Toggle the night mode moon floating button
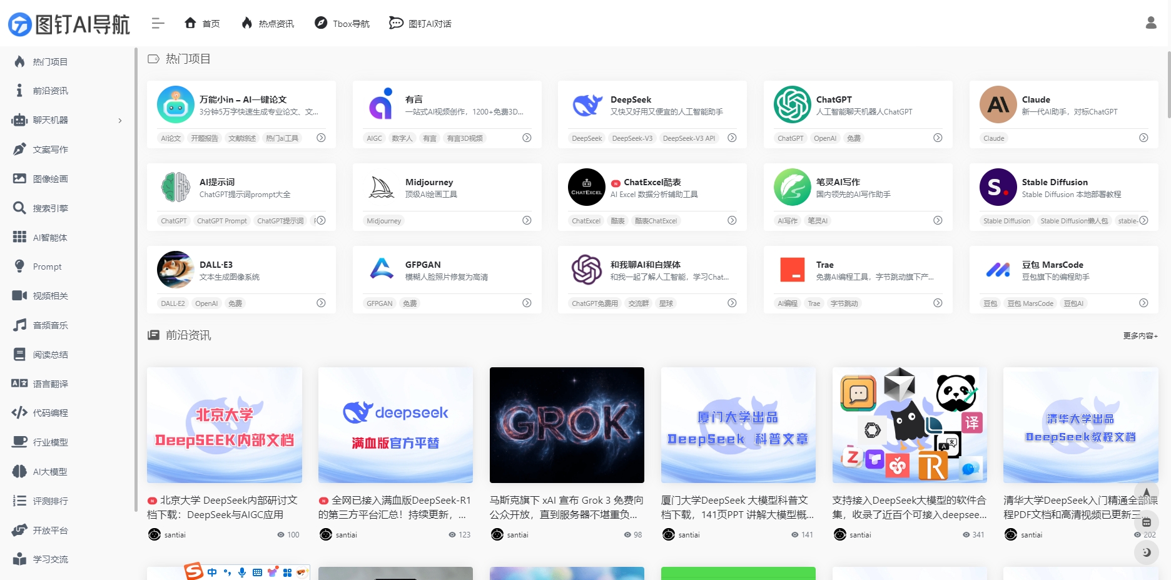Image resolution: width=1171 pixels, height=580 pixels. pyautogui.click(x=1146, y=552)
